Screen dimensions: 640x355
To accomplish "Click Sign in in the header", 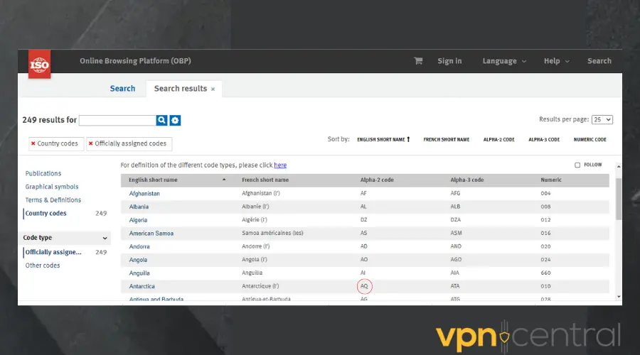I will point(449,61).
